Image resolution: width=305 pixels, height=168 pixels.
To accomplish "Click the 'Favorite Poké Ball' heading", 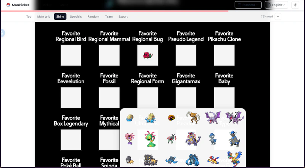I will 71,163.
